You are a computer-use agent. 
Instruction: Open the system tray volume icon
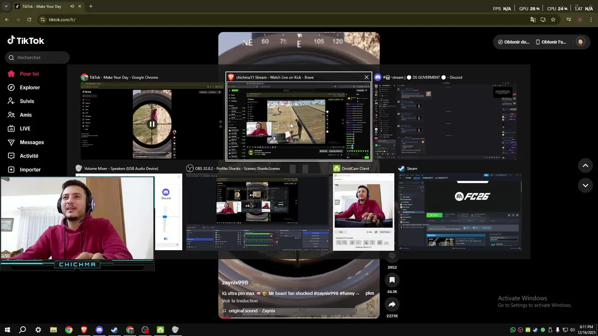click(572, 330)
